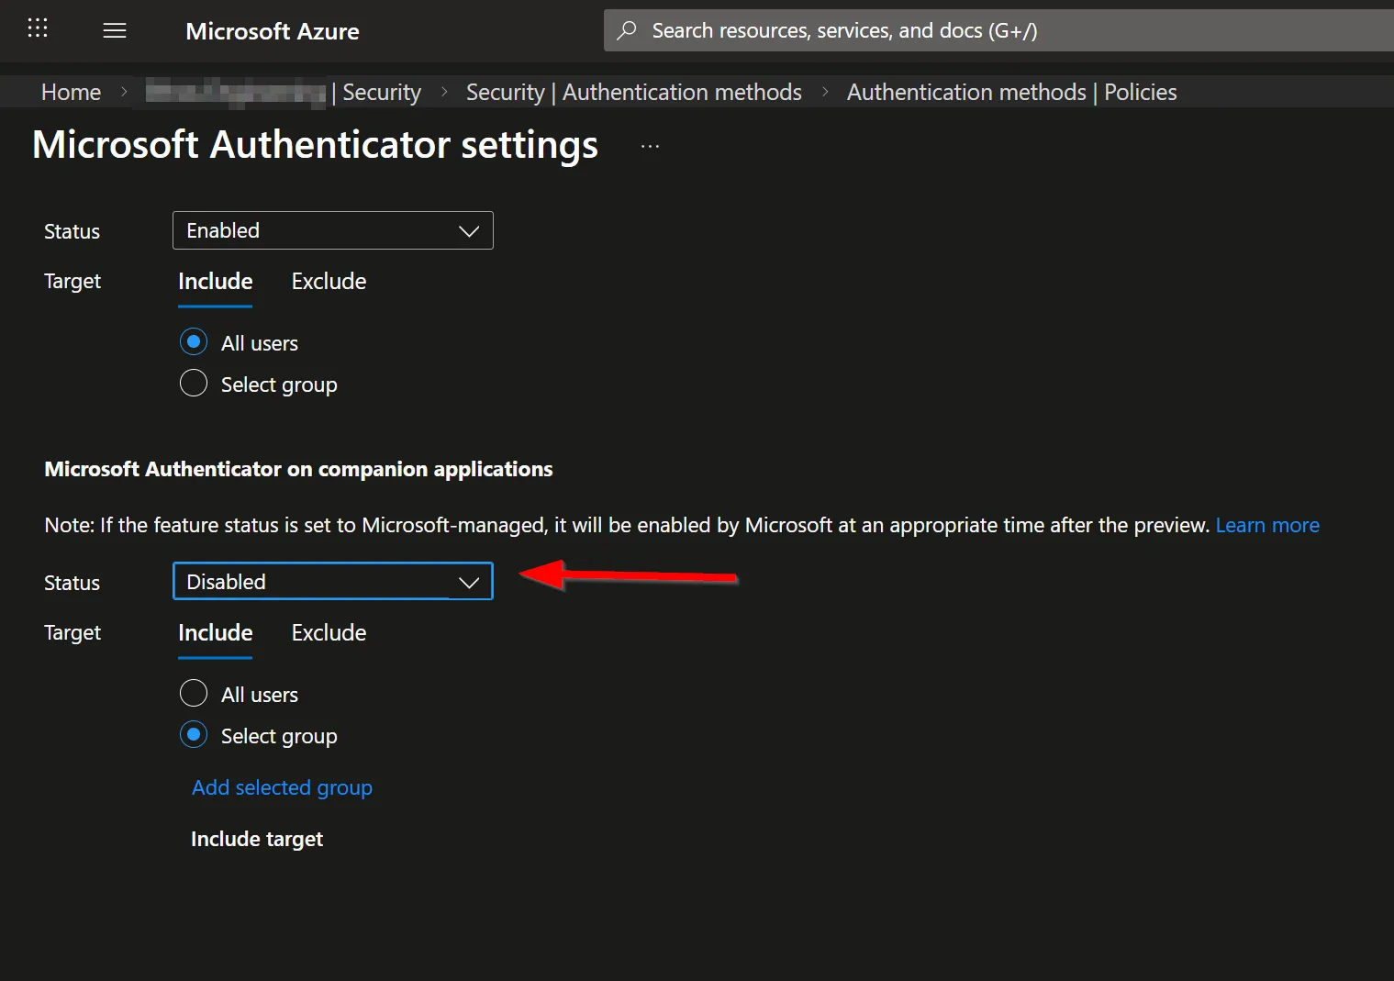Click Add selected group link

coord(282,788)
